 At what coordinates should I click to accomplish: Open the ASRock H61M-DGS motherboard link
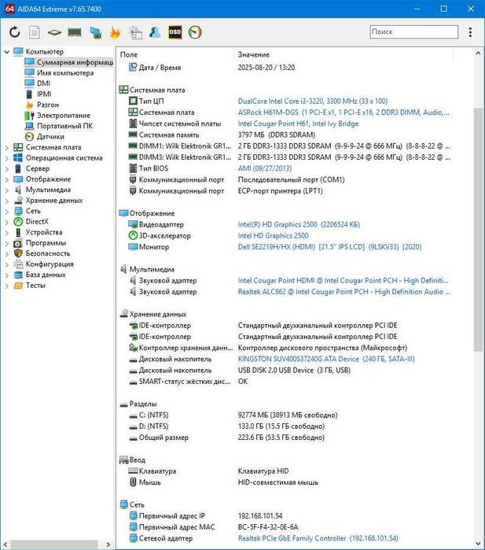point(344,113)
